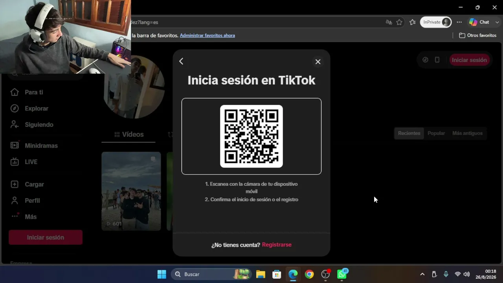Click the translate page icon
The height and width of the screenshot is (283, 503).
click(x=389, y=22)
